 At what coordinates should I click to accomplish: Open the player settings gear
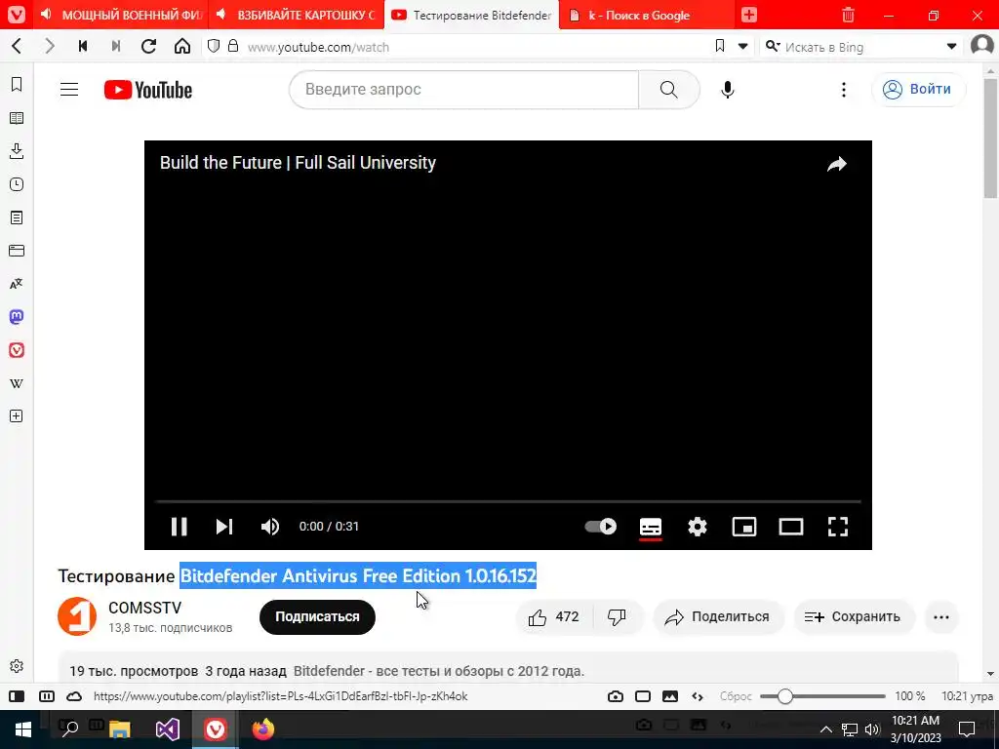click(698, 527)
